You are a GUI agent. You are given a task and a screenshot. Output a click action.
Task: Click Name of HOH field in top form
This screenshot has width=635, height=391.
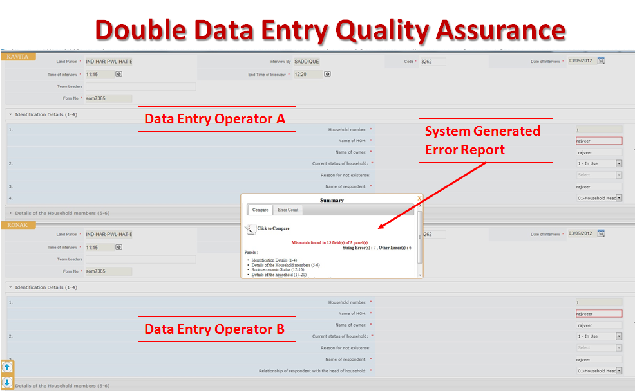(599, 141)
